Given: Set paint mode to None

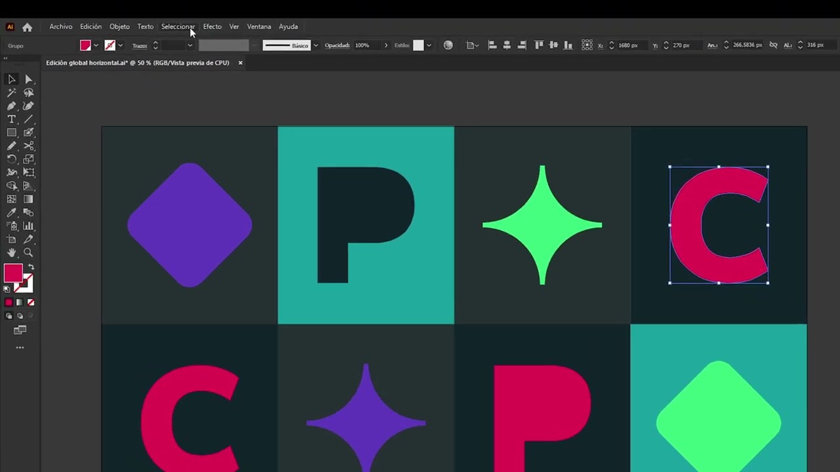Looking at the screenshot, I should pyautogui.click(x=30, y=302).
